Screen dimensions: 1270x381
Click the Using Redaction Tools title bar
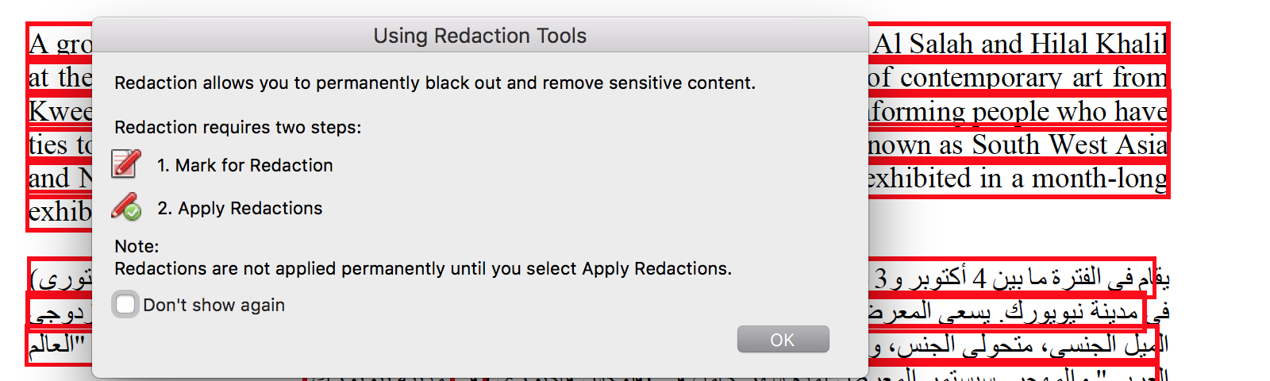[479, 36]
